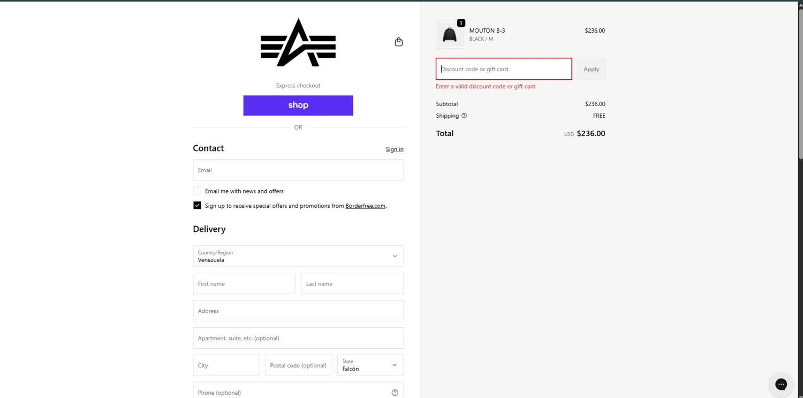Pay with the Shop express checkout button

tap(298, 106)
